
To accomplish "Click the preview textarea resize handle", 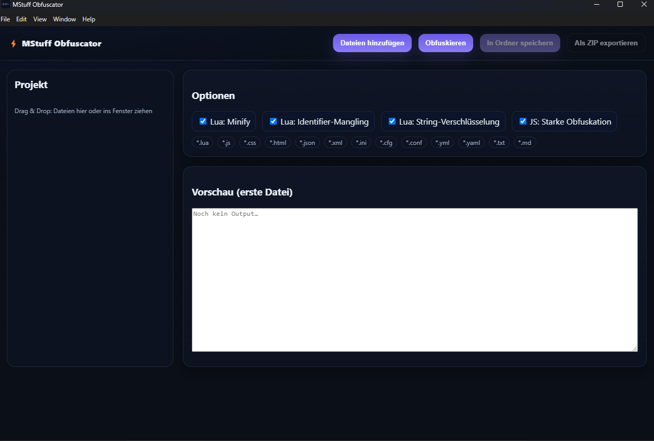I will pyautogui.click(x=634, y=348).
